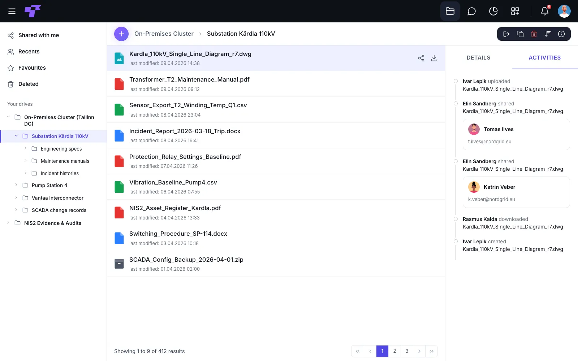Open the notifications bell
Viewport: 578px width, 361px height.
coord(545,11)
